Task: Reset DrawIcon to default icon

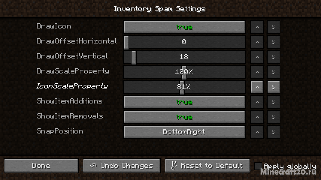Action: pos(274,27)
